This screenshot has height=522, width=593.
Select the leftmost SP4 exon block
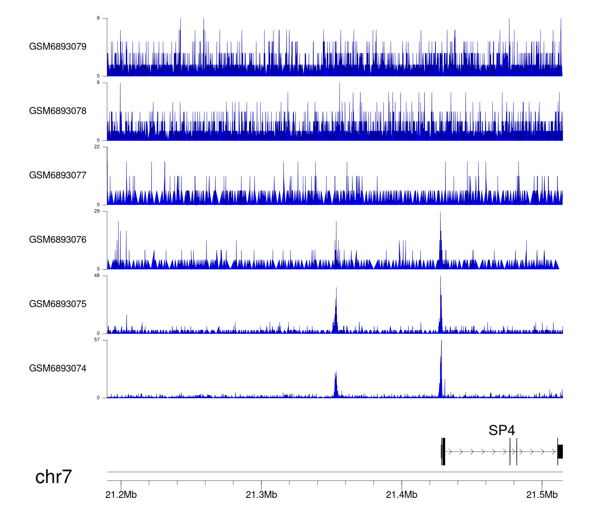coord(443,452)
